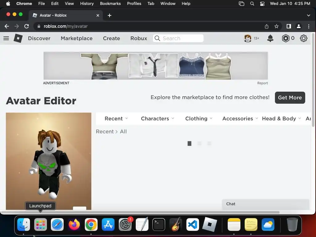316x237 pixels.
Task: Open the user avatar profile thumbnail
Action: click(248, 38)
